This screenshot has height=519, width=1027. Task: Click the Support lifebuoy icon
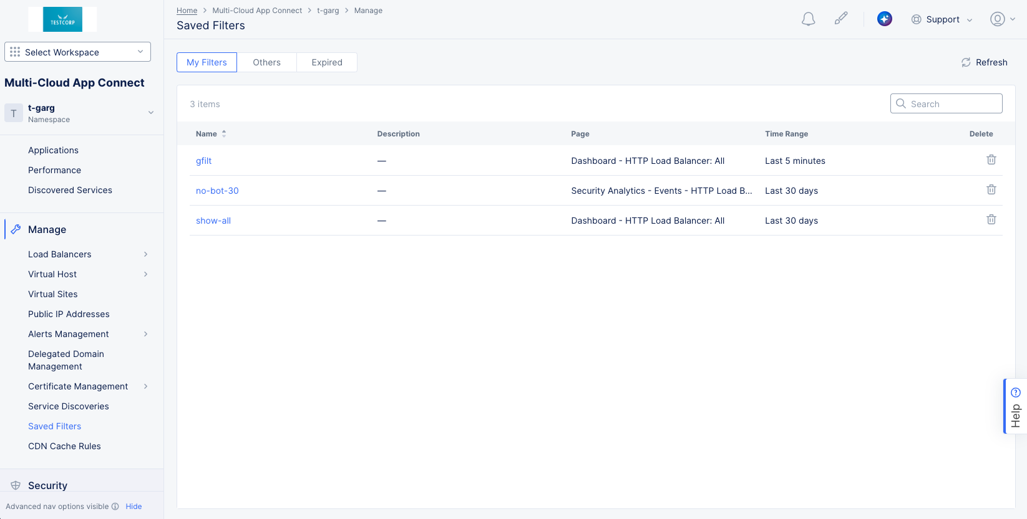pos(916,19)
